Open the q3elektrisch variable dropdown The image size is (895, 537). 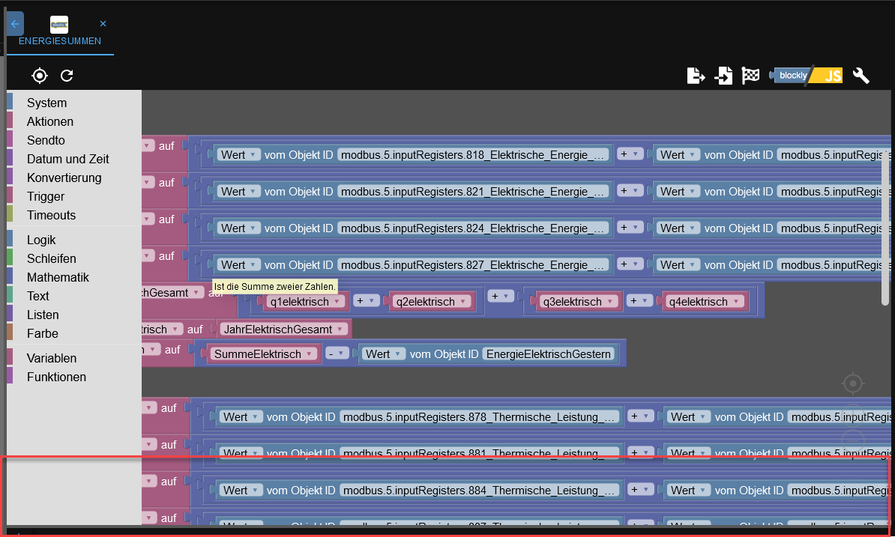click(579, 302)
